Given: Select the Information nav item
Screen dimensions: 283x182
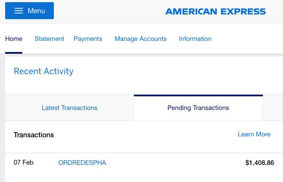Looking at the screenshot, I should point(195,39).
